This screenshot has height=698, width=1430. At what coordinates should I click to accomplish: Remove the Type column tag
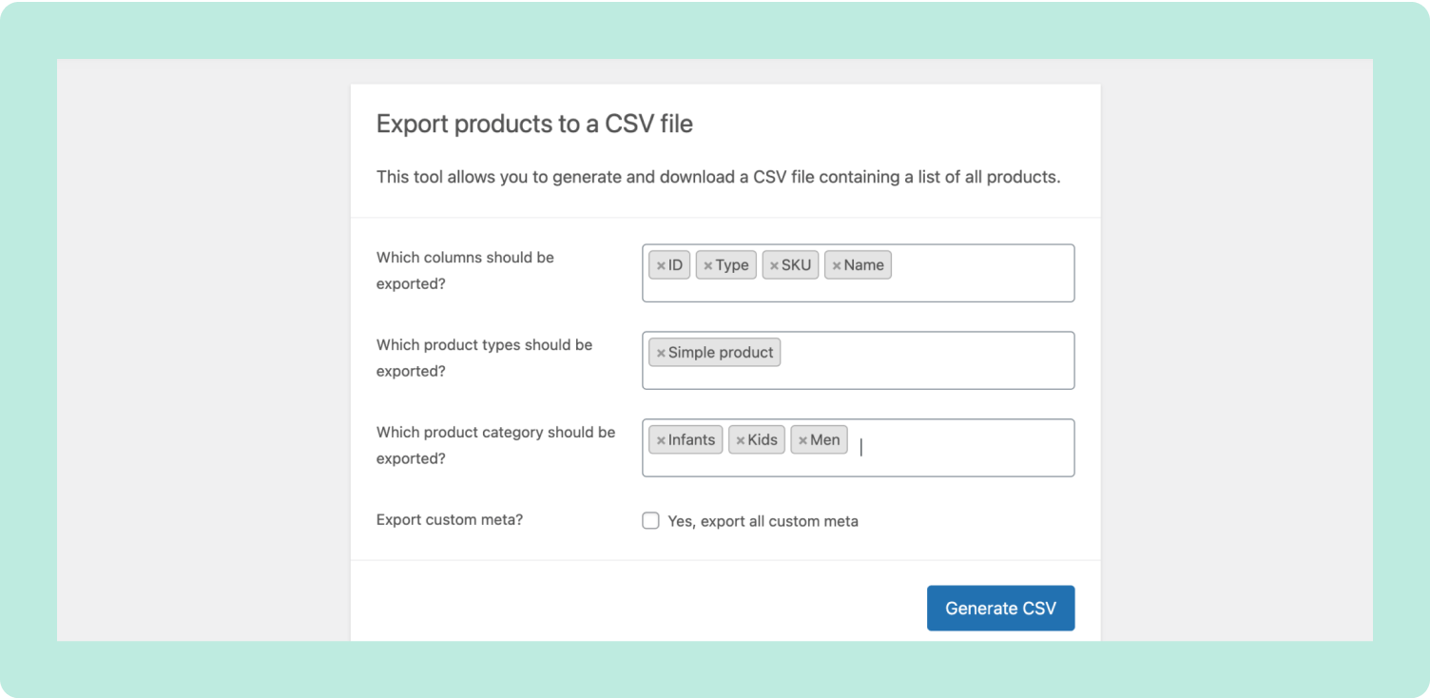(x=708, y=264)
